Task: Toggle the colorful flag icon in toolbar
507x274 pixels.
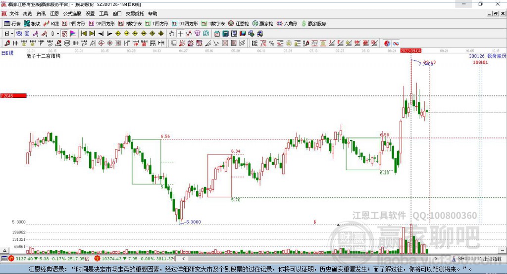Action: [73, 34]
